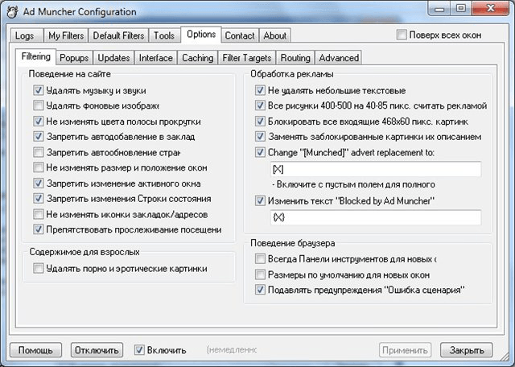Click the 'Обработка рекламы' group label

coord(292,74)
